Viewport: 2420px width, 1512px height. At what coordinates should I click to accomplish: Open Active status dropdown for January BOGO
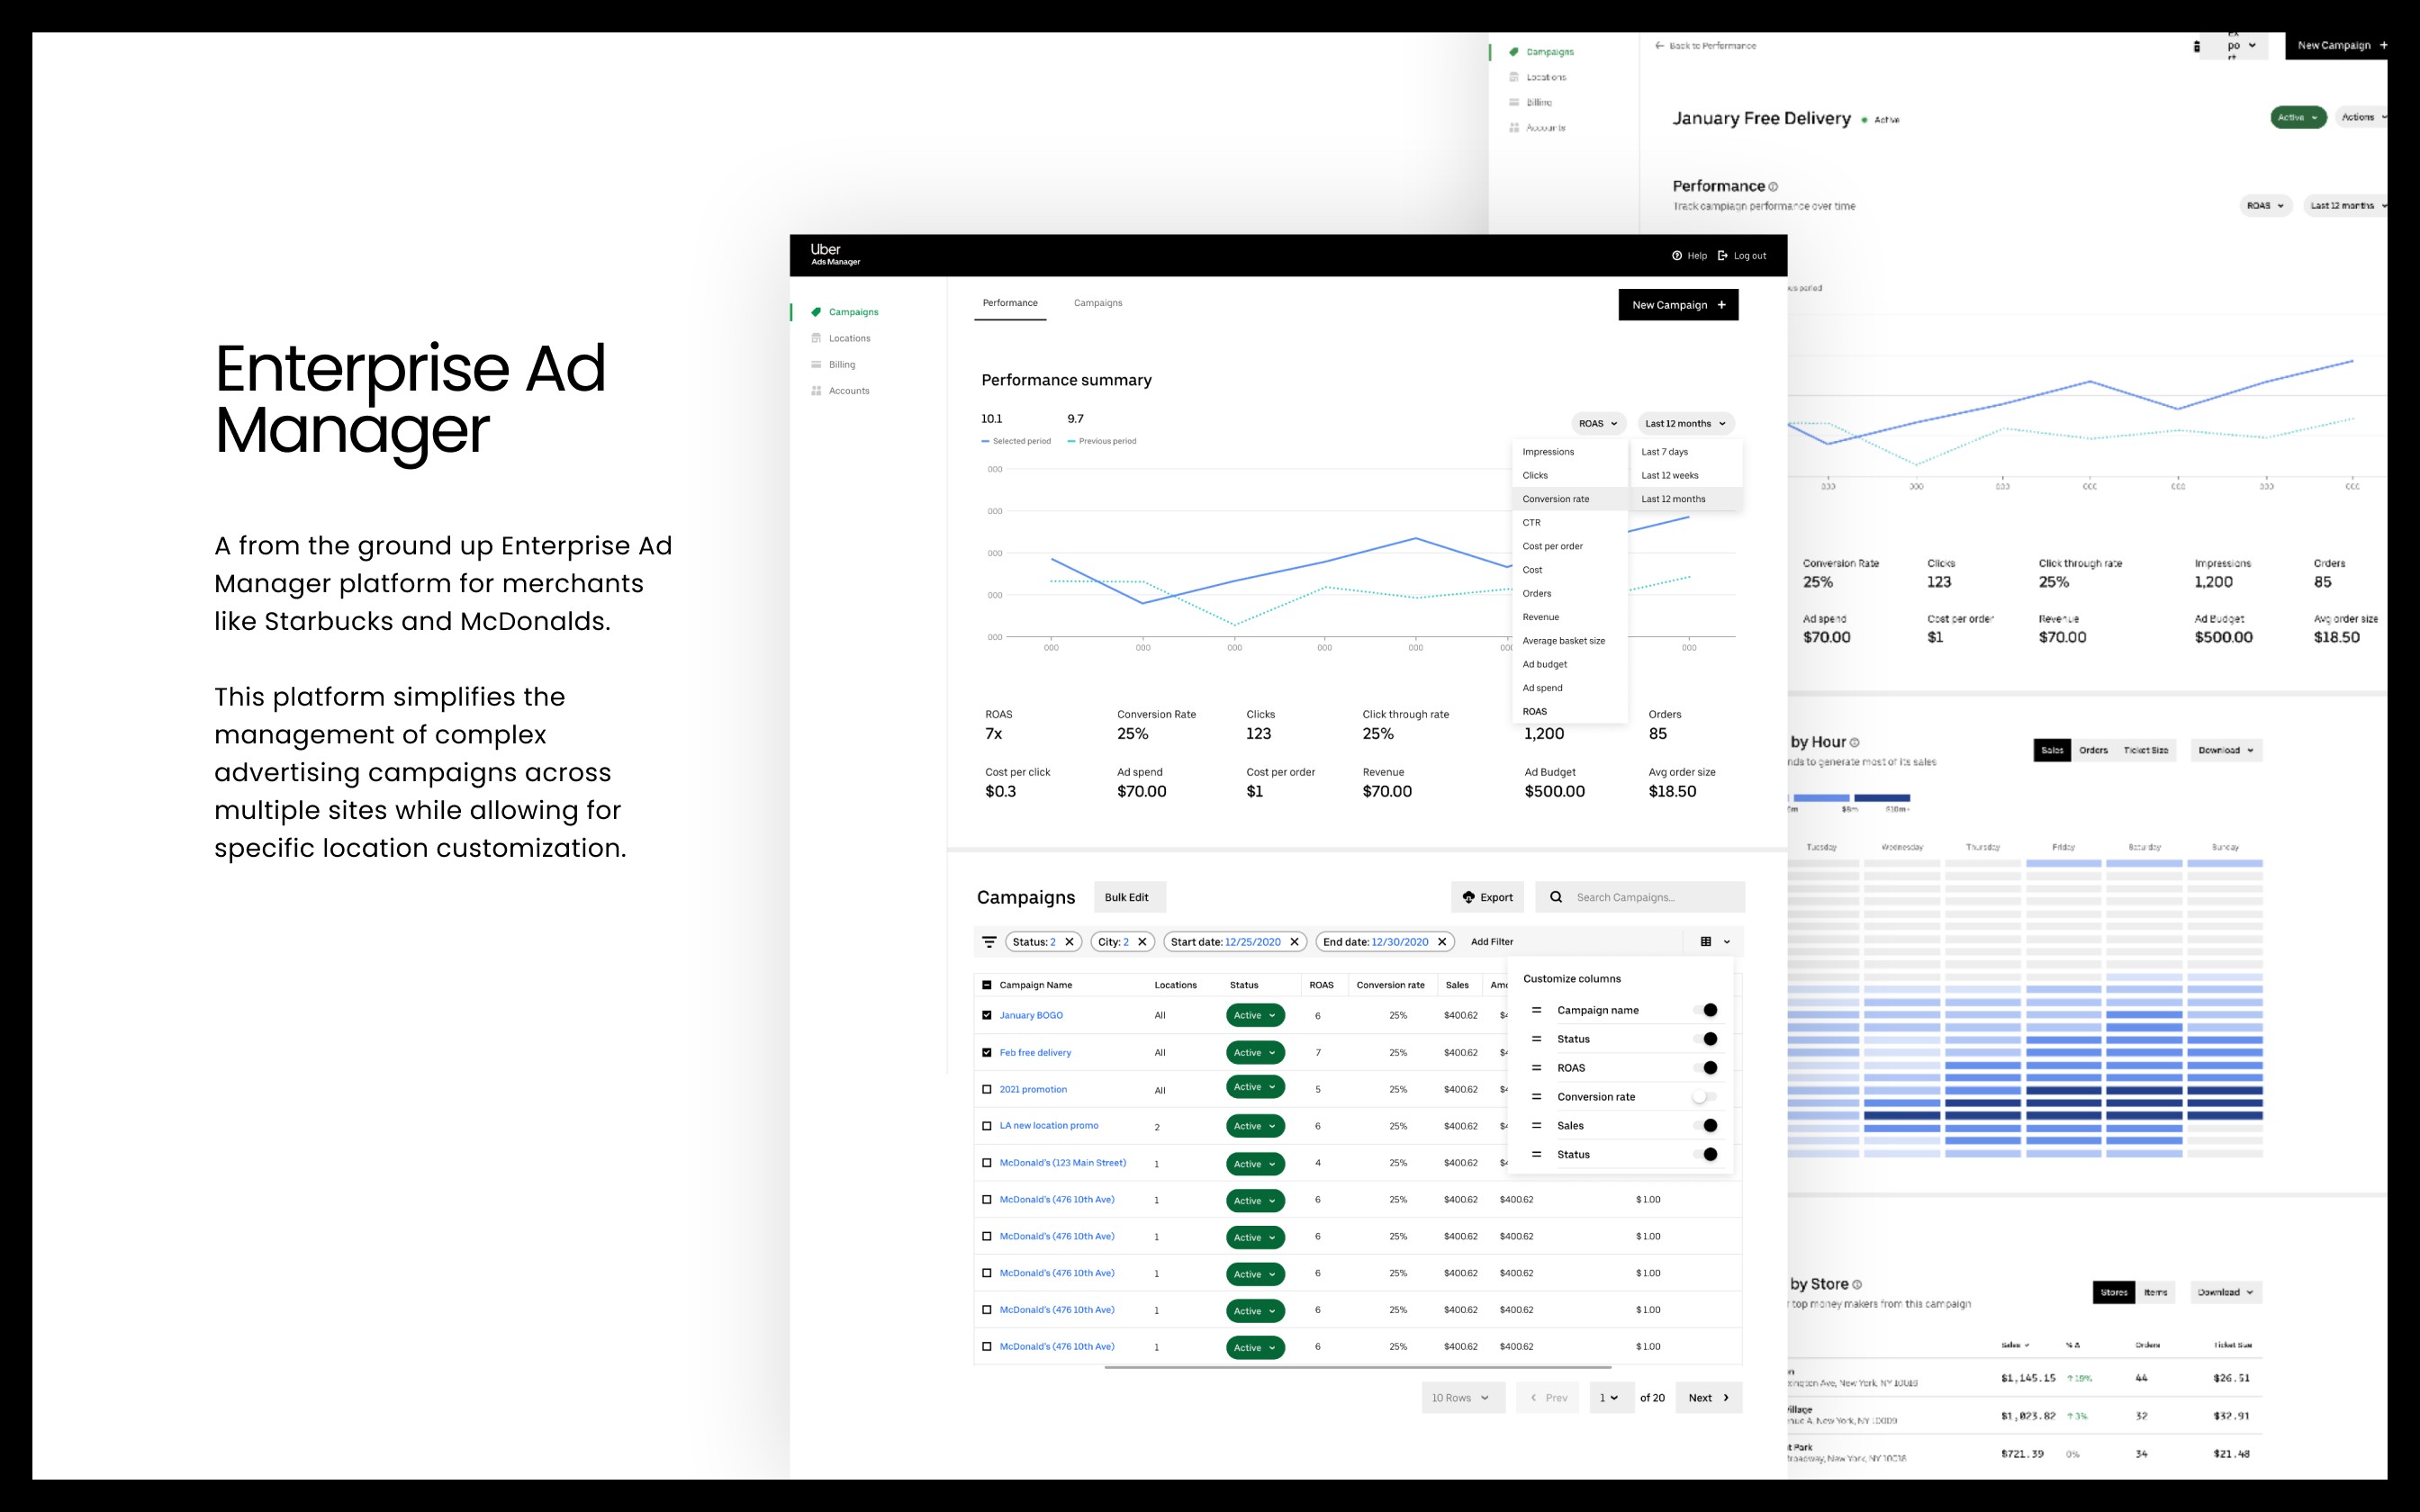tap(1255, 1015)
